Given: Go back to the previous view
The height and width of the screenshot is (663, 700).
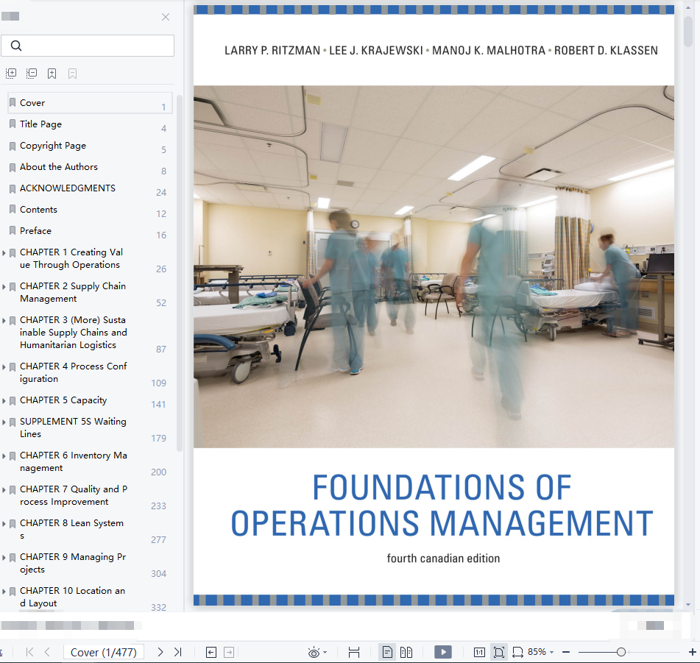Looking at the screenshot, I should (211, 652).
